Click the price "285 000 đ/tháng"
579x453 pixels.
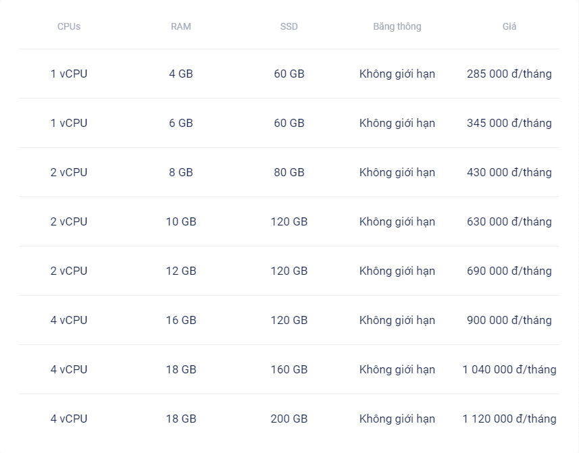pyautogui.click(x=509, y=74)
